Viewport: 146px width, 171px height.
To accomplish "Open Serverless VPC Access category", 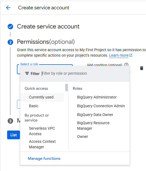I will [x=42, y=131].
